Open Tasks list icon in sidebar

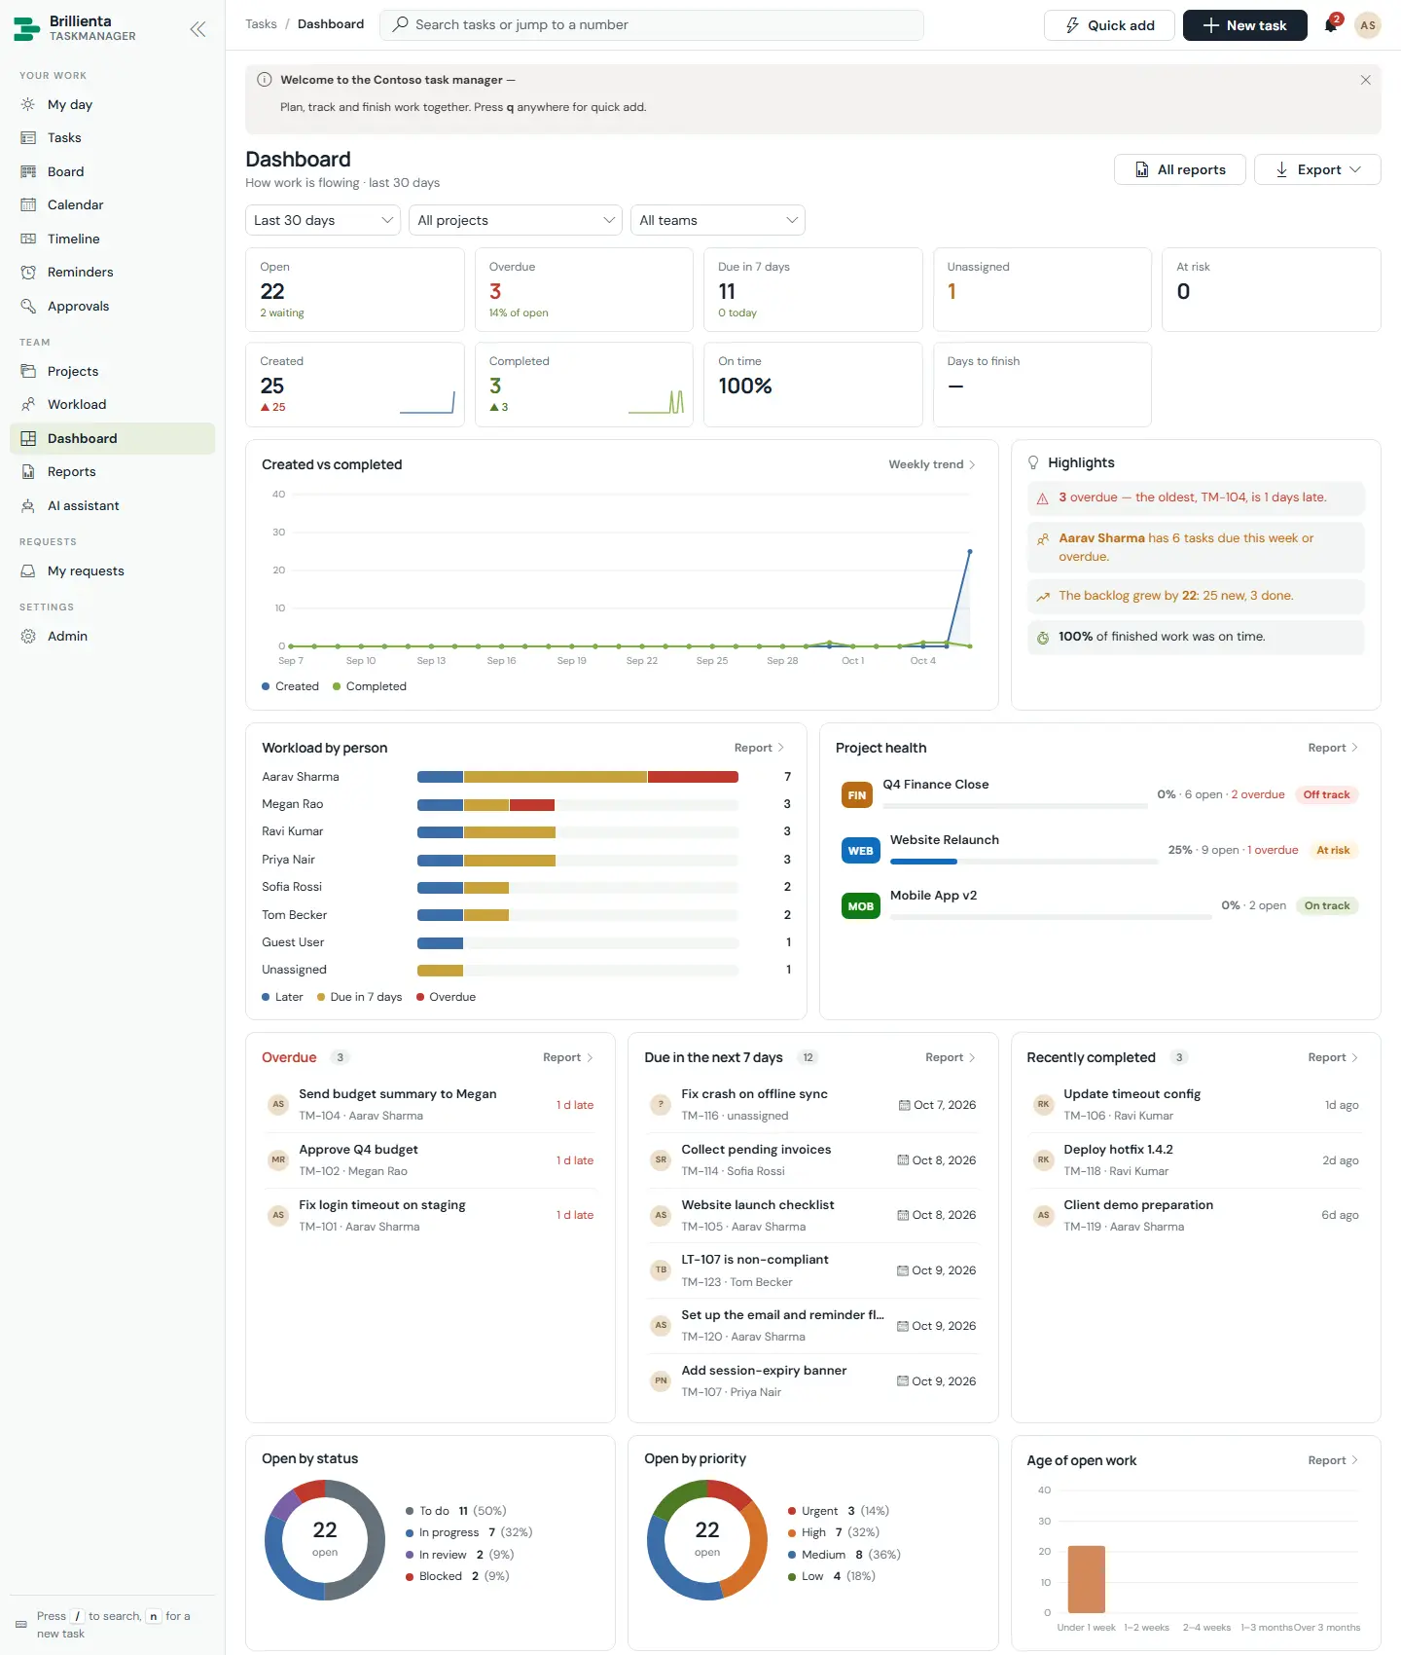coord(28,138)
